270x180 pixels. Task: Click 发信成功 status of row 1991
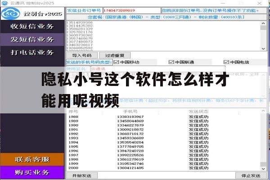(x=198, y=130)
